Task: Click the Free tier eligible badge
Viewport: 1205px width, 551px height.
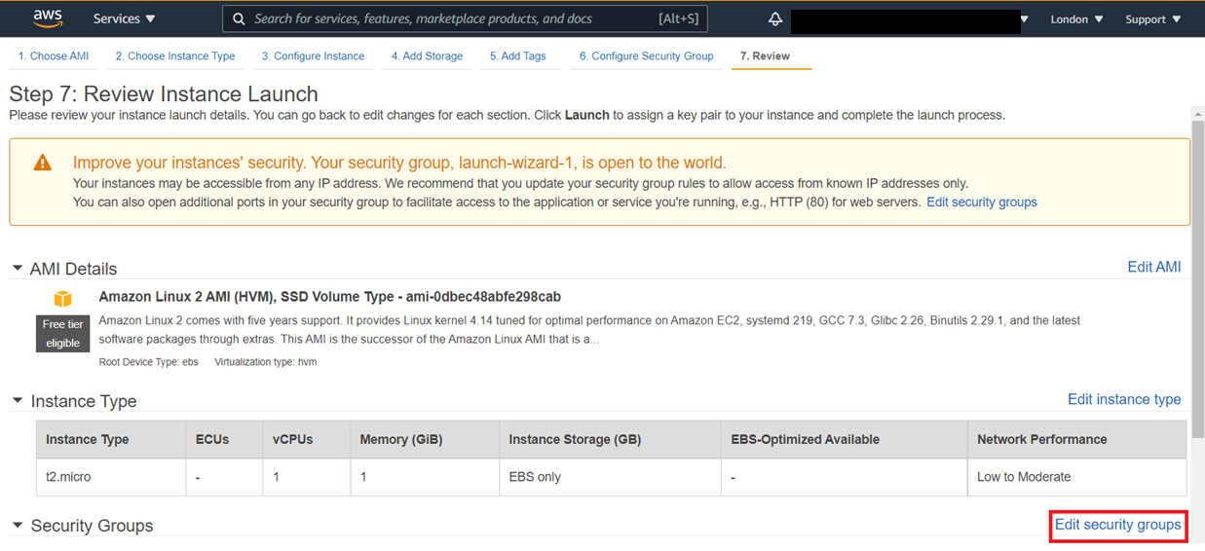Action: click(62, 333)
